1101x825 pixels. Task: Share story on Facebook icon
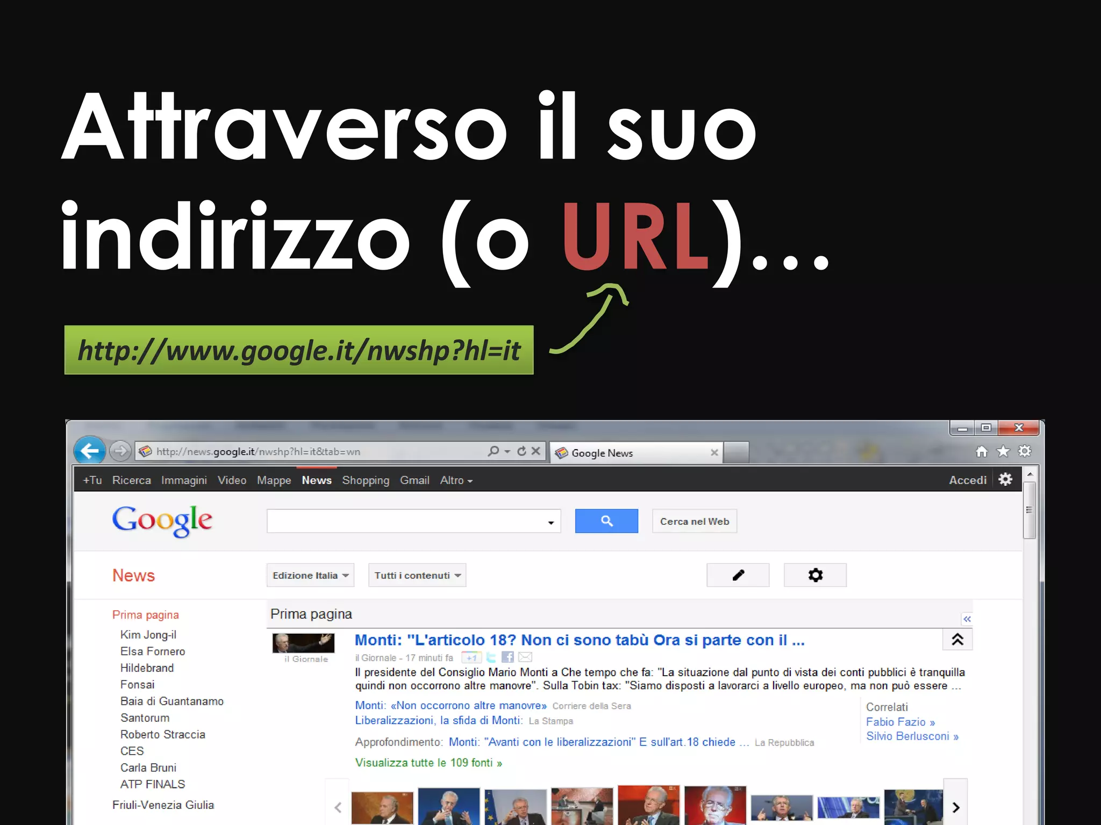[x=507, y=657]
